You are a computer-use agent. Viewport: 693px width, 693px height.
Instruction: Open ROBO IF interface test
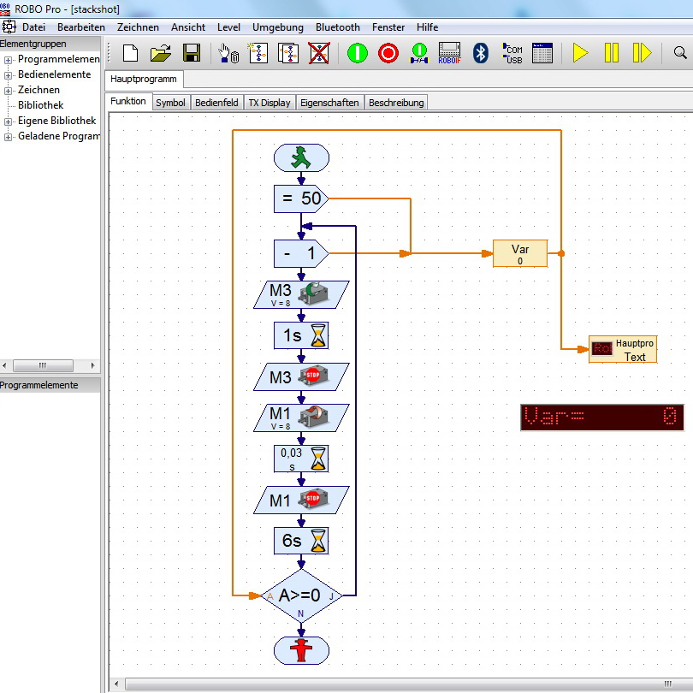[449, 54]
